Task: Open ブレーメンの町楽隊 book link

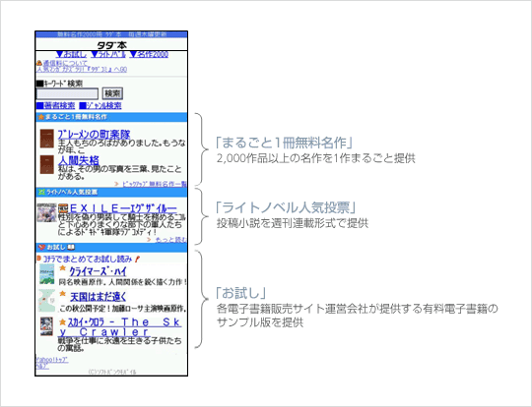Action: coord(94,134)
